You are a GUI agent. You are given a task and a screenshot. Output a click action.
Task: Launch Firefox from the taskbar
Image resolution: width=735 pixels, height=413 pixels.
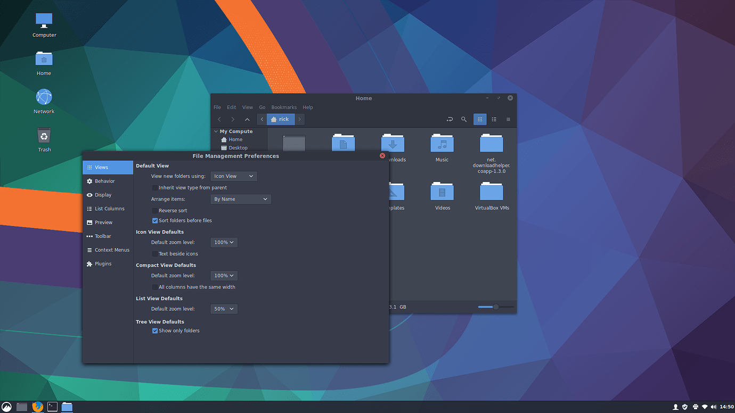click(x=37, y=407)
